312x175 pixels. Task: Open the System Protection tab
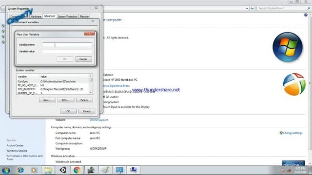[68, 17]
